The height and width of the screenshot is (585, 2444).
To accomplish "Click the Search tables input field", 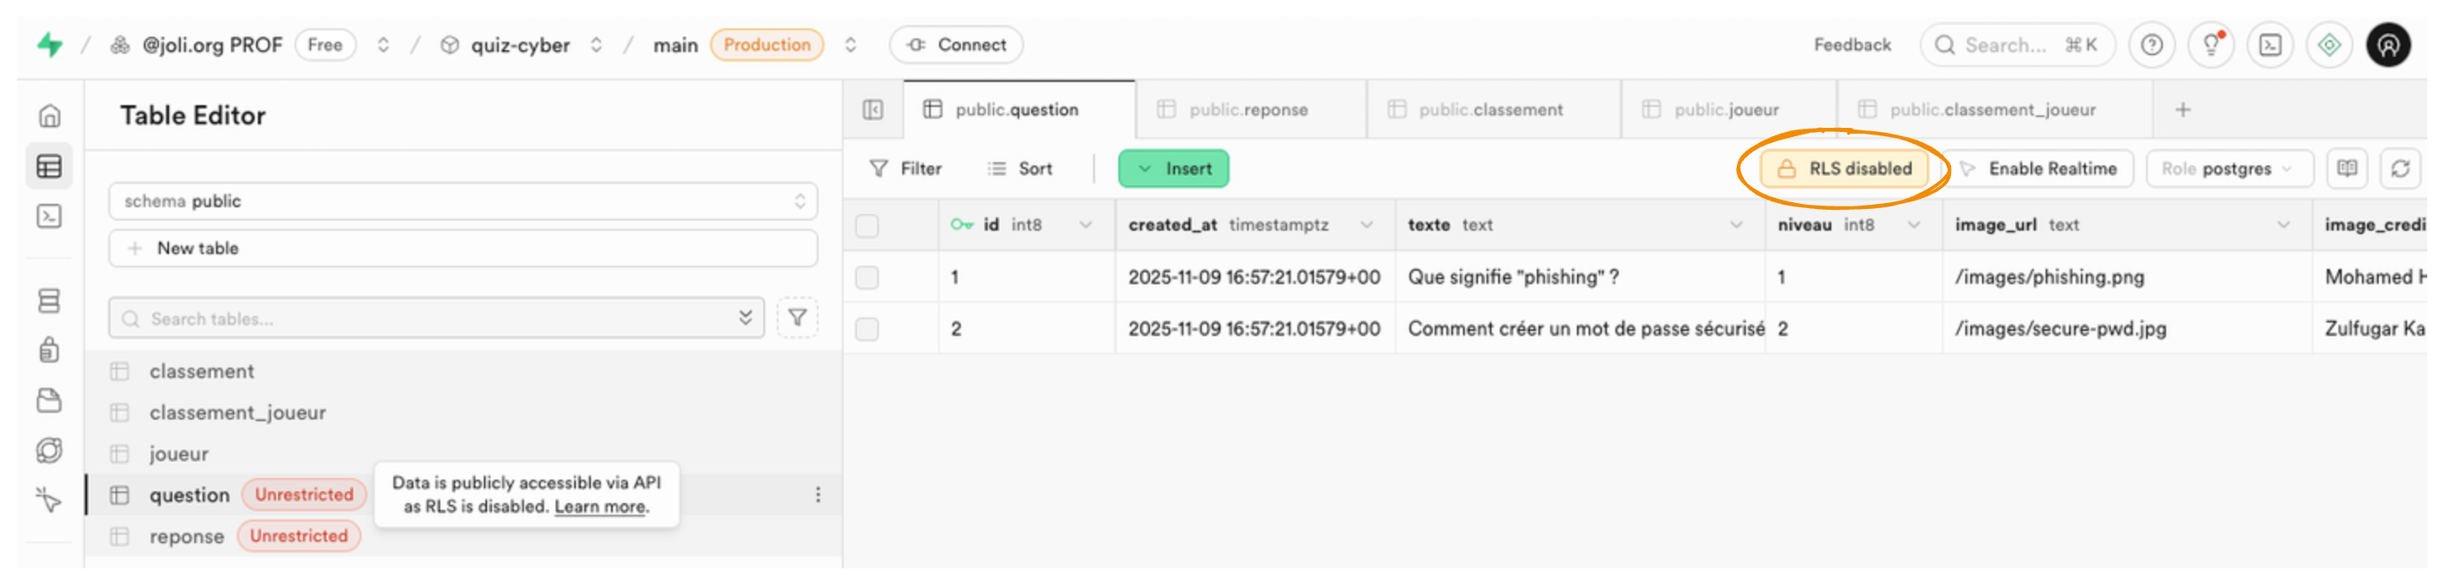I will (x=436, y=319).
